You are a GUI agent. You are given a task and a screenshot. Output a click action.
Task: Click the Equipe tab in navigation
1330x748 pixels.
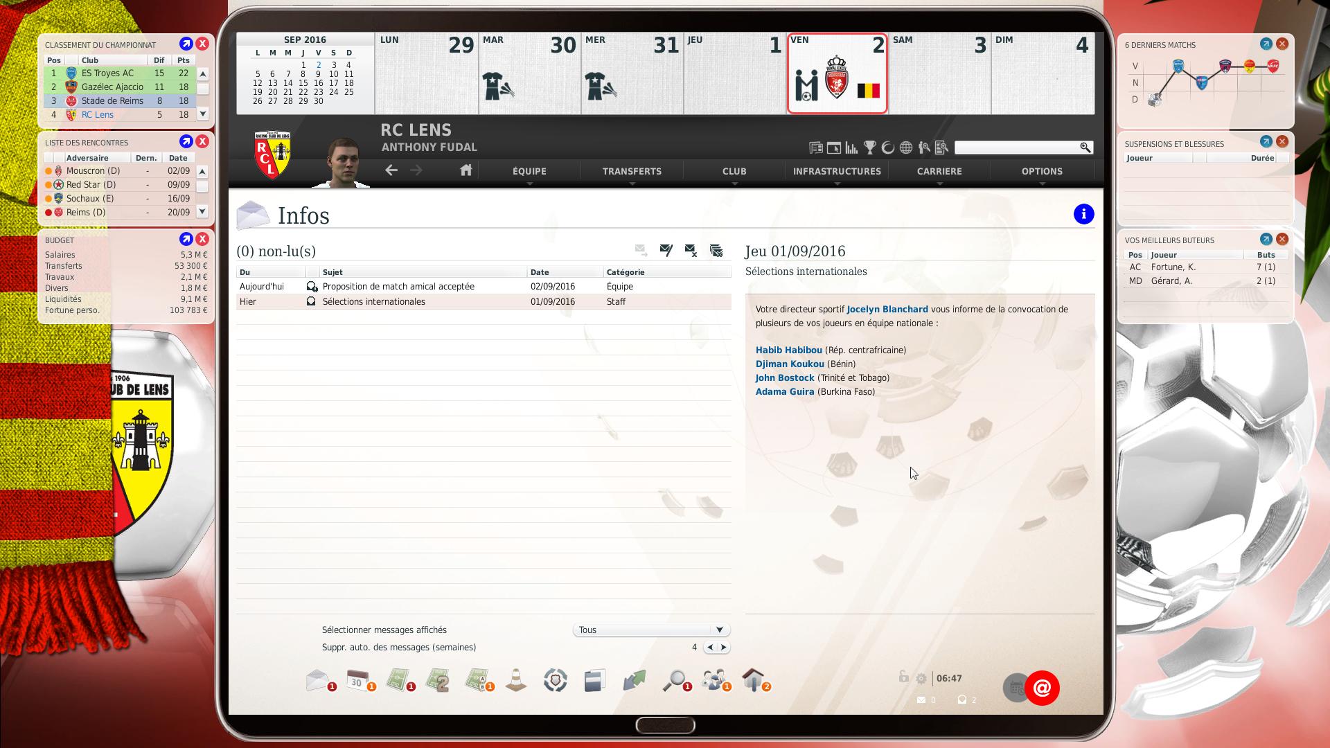530,171
